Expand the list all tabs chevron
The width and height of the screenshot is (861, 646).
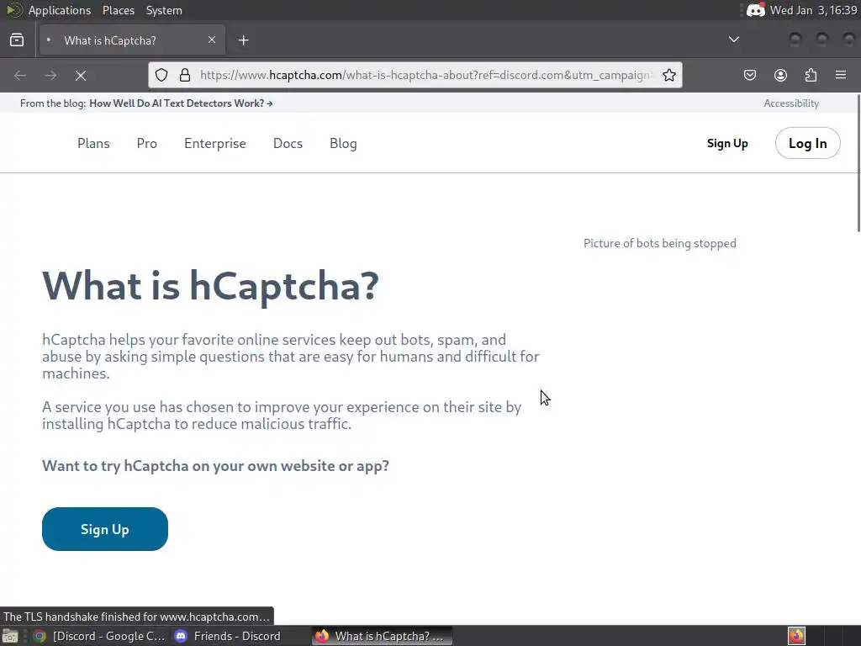[x=733, y=40]
